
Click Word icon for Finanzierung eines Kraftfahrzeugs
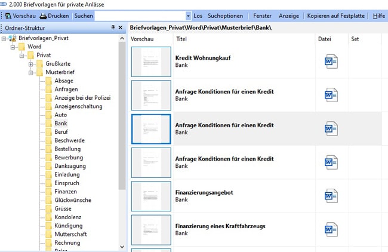pos(331,229)
